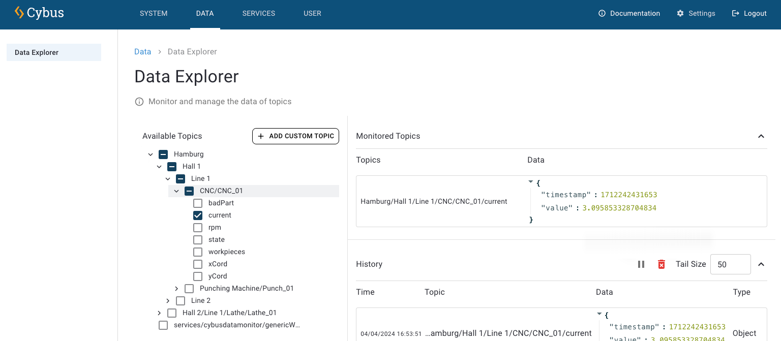Expand the Line 2 tree node
This screenshot has width=781, height=341.
tap(168, 300)
